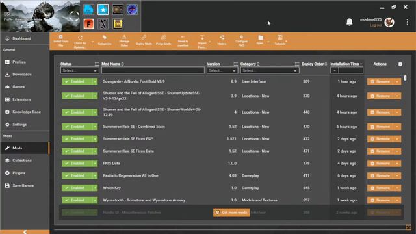The height and width of the screenshot is (234, 416).
Task: Open the Category filter dropdown
Action: [270, 70]
